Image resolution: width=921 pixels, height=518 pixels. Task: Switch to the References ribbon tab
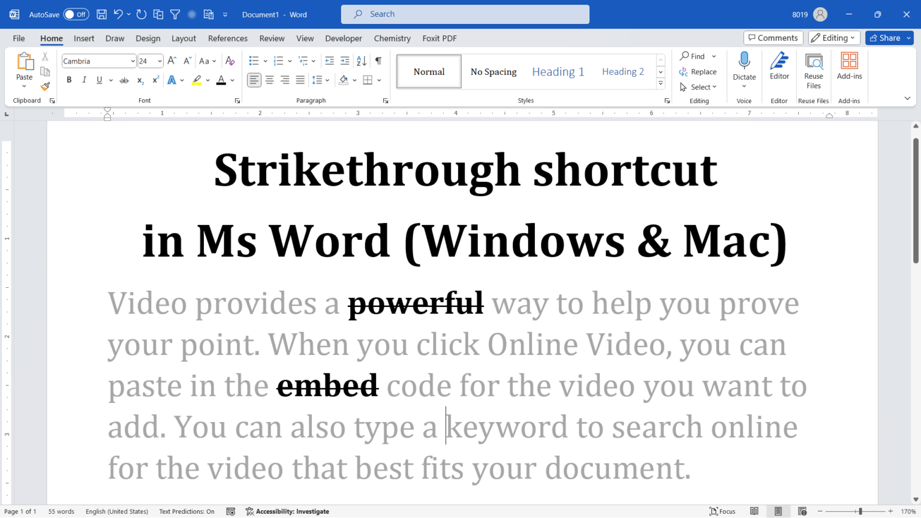(x=228, y=38)
